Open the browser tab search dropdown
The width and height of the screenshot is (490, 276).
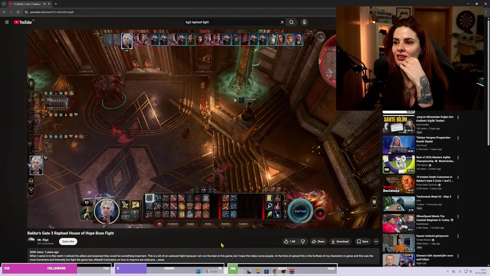(x=4, y=4)
